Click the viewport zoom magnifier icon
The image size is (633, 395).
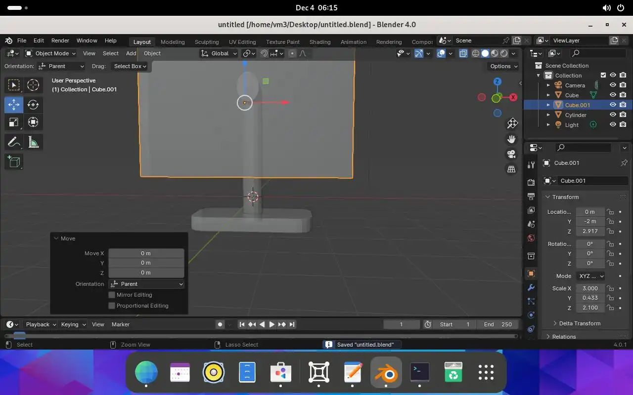click(512, 123)
